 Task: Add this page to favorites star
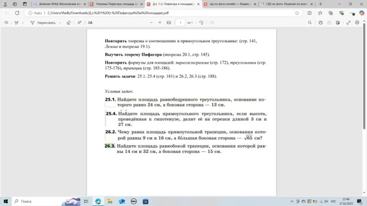click(297, 13)
